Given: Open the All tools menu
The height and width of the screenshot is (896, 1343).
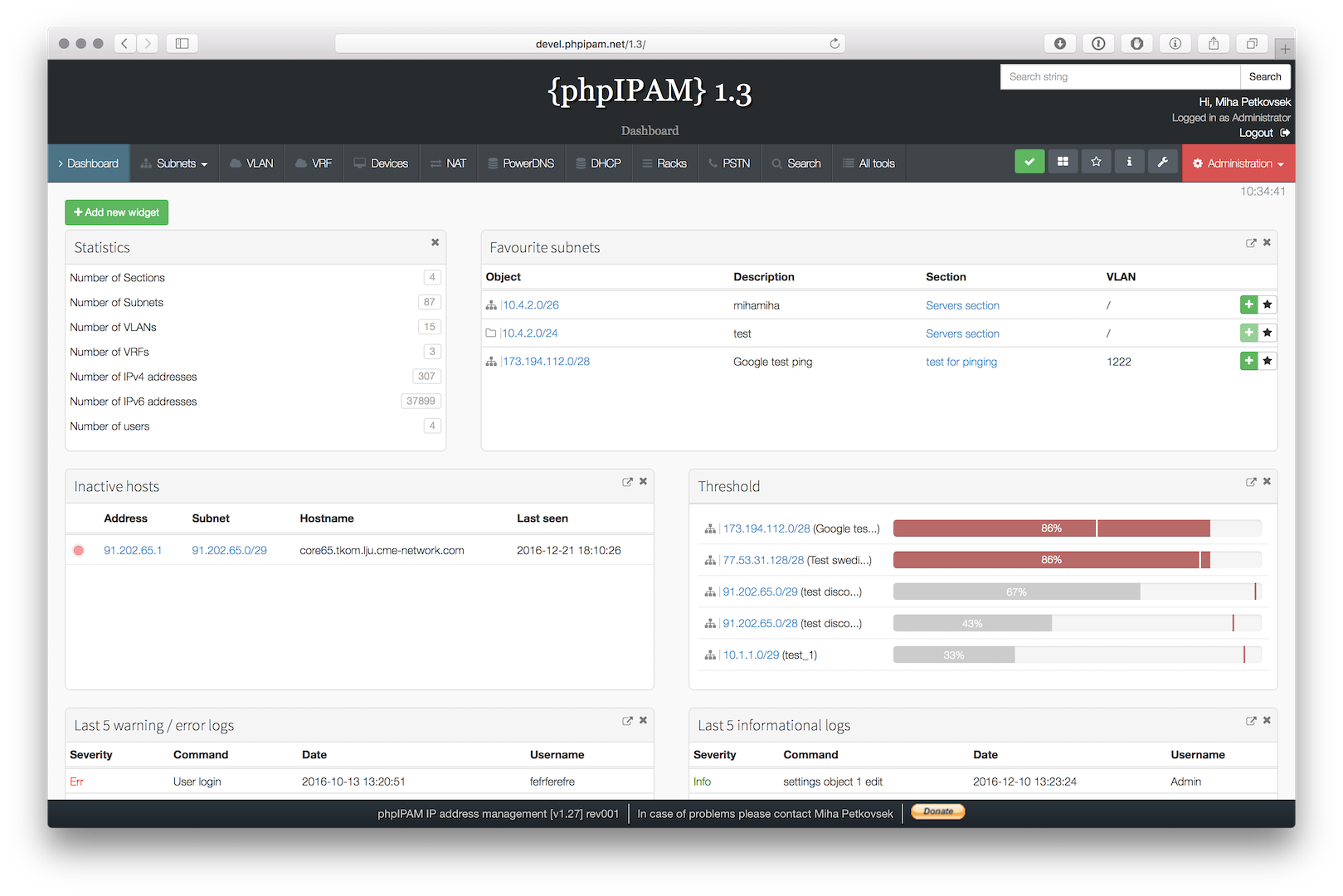Looking at the screenshot, I should click(869, 163).
